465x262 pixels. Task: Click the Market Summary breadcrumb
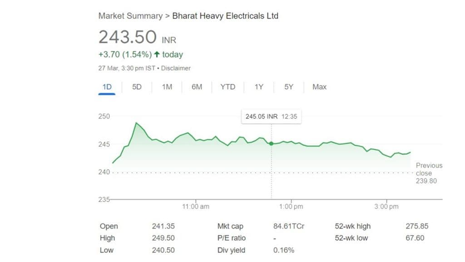coord(130,16)
